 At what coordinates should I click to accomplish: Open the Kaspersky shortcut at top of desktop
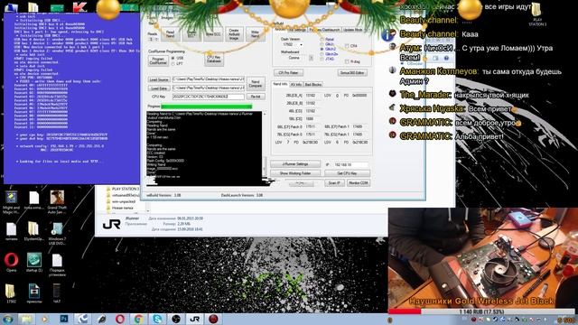[79, 6]
